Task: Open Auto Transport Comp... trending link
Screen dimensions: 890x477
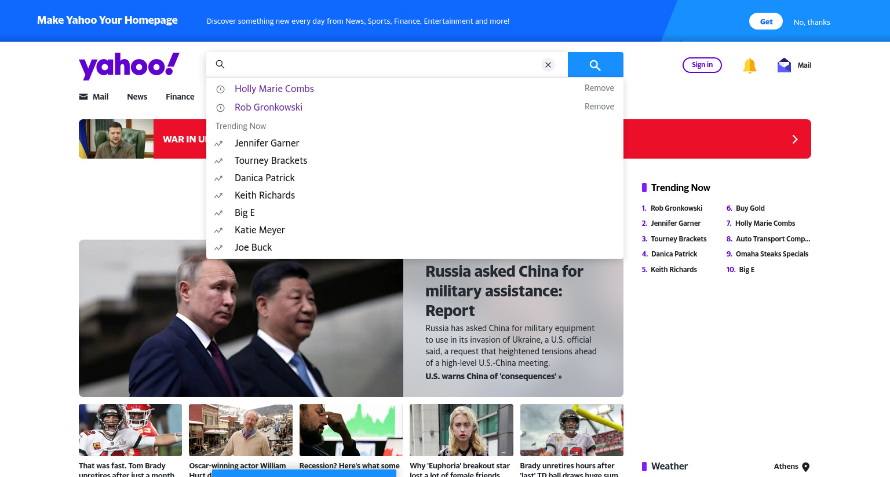Action: point(773,239)
